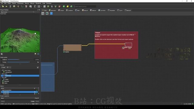Select Erosion in the Devices tree
Screen dimensions: 194x109
click(6, 83)
